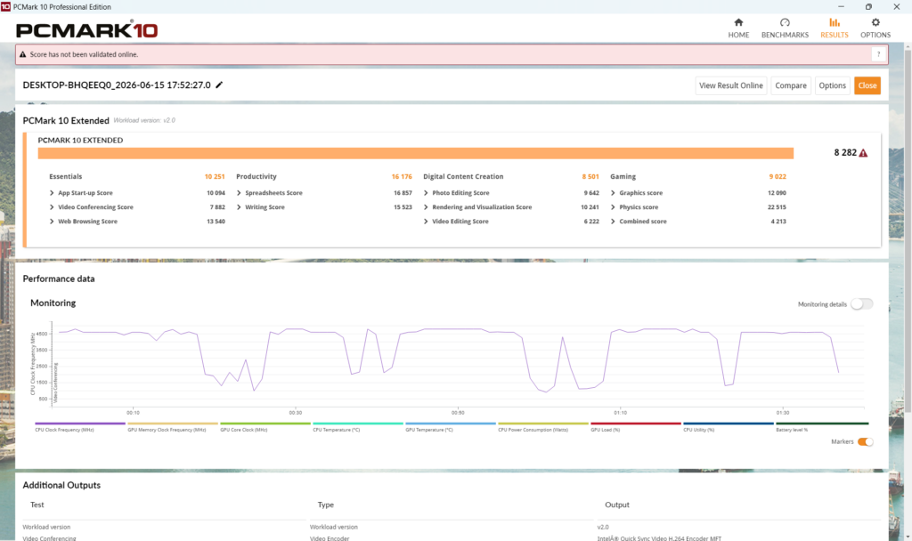Click the Workload version v2.0 output value
912x541 pixels.
pyautogui.click(x=603, y=527)
